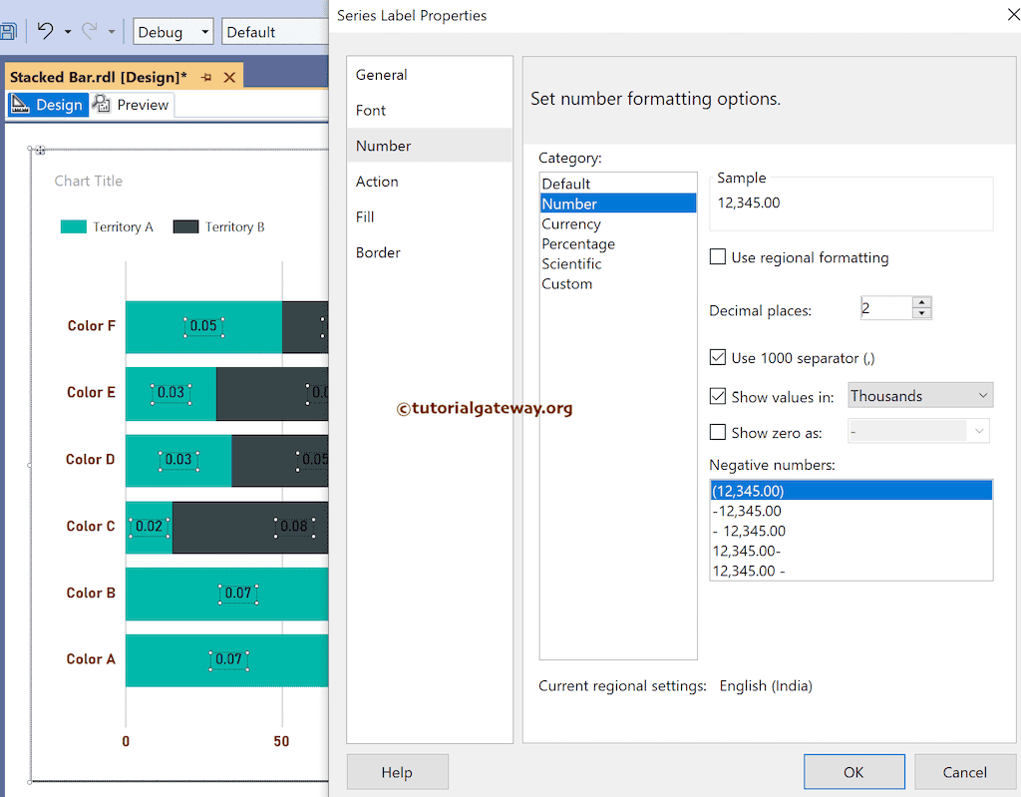Click the Help button
Screen dimensions: 1021x797
pyautogui.click(x=397, y=771)
